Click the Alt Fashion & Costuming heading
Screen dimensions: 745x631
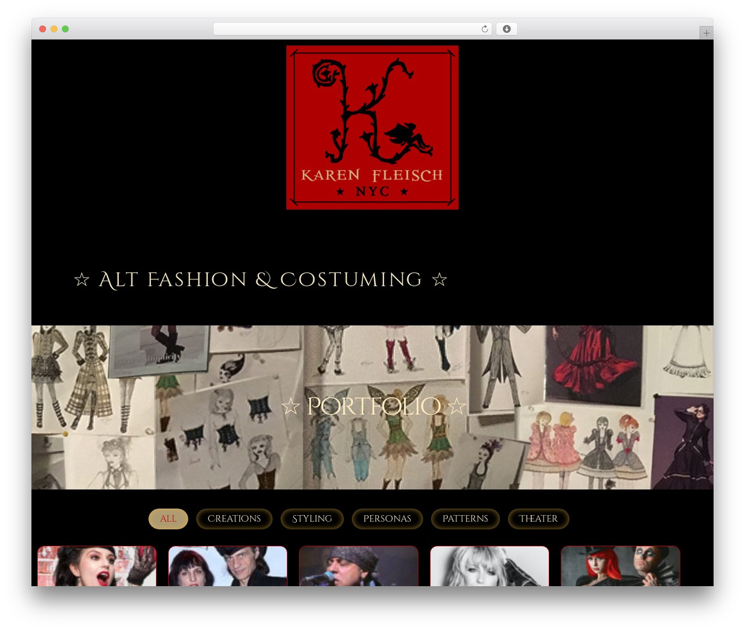tap(260, 280)
